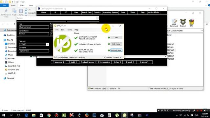The height and width of the screenshot is (118, 210).
Task: Click the Copy icon in Explorer ribbon
Action: coord(14,11)
